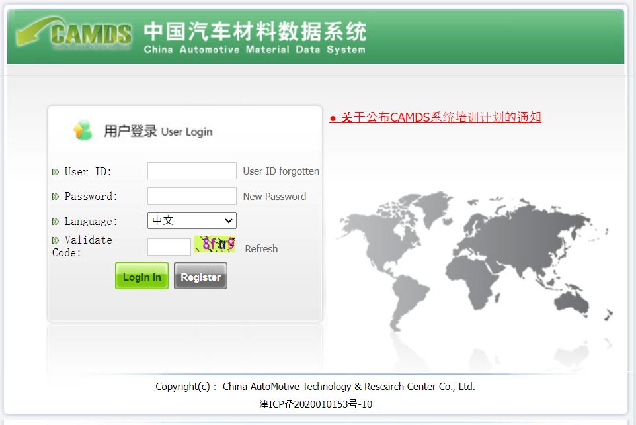Click the 用户登录 User Login heading
The image size is (636, 425).
click(x=158, y=131)
